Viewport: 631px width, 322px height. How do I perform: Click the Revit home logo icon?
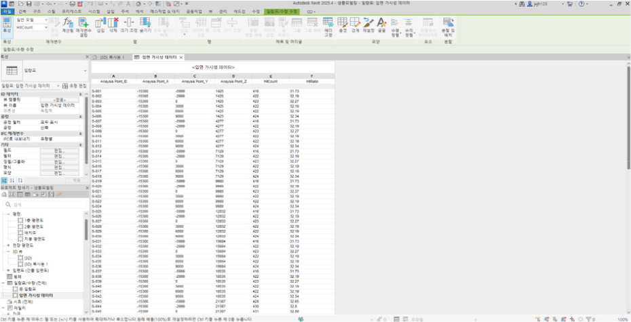coord(3,3)
